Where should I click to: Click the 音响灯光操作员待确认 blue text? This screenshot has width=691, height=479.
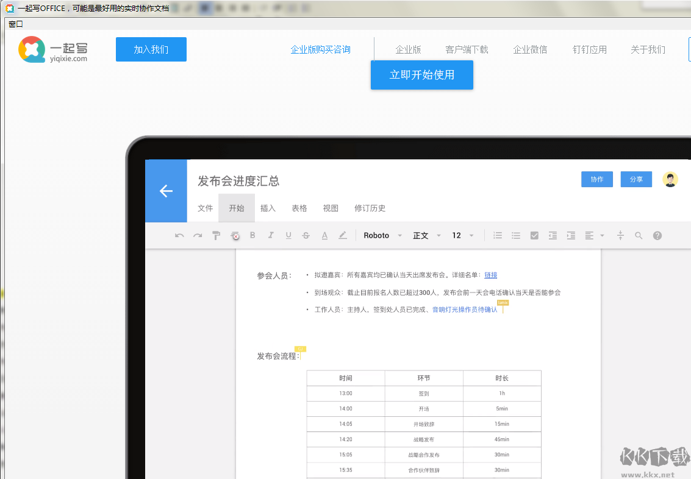[x=465, y=310]
